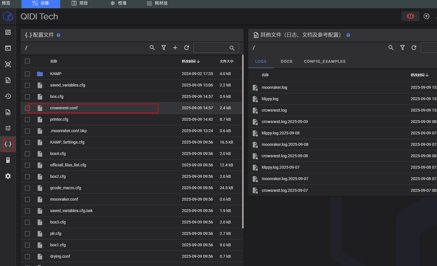Open the gcode_macro.cfg file
Viewport: 437px width, 266px height.
[x=66, y=188]
